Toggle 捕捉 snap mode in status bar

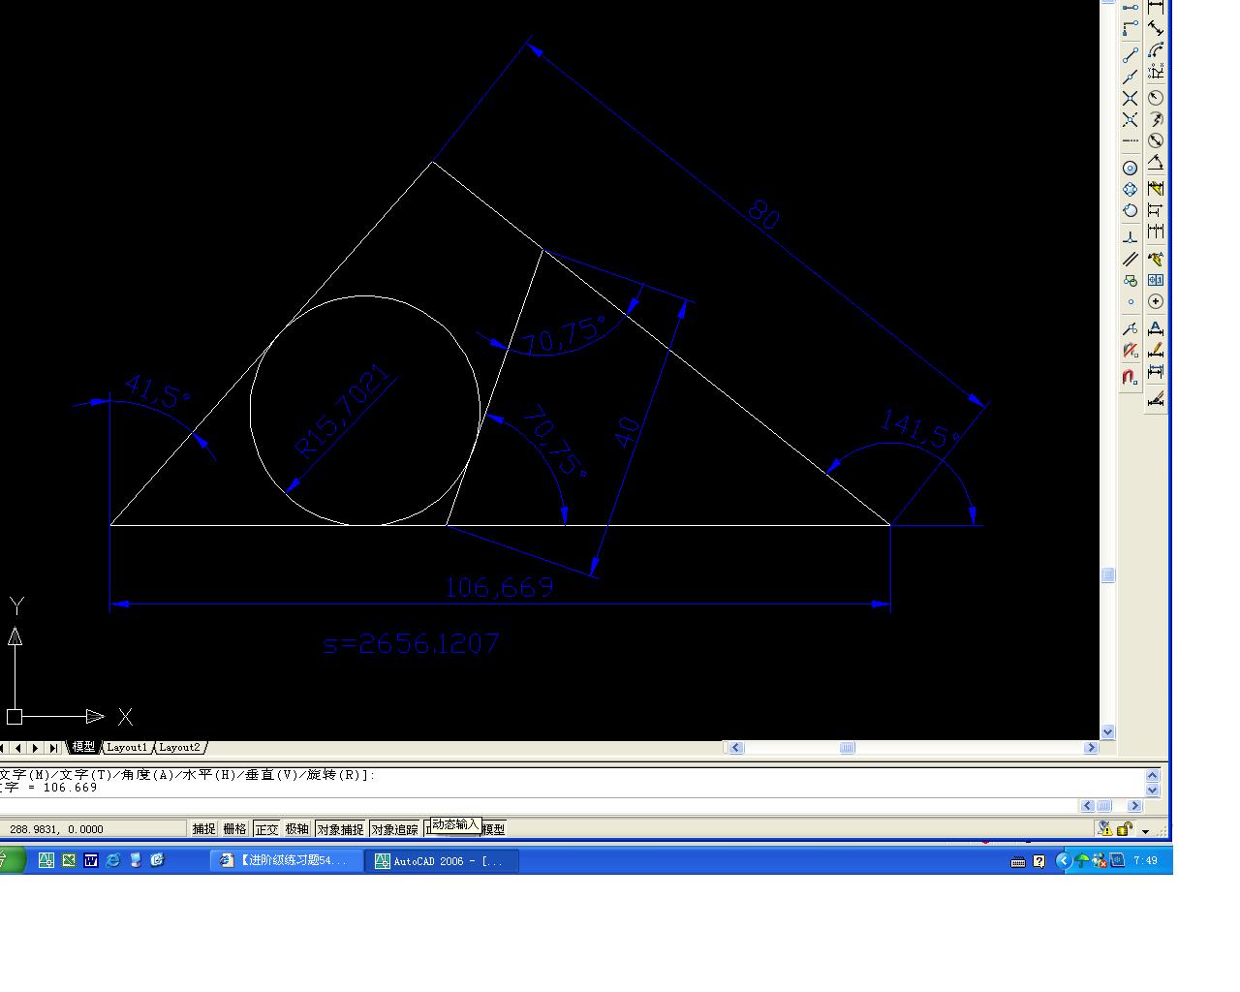pyautogui.click(x=203, y=829)
